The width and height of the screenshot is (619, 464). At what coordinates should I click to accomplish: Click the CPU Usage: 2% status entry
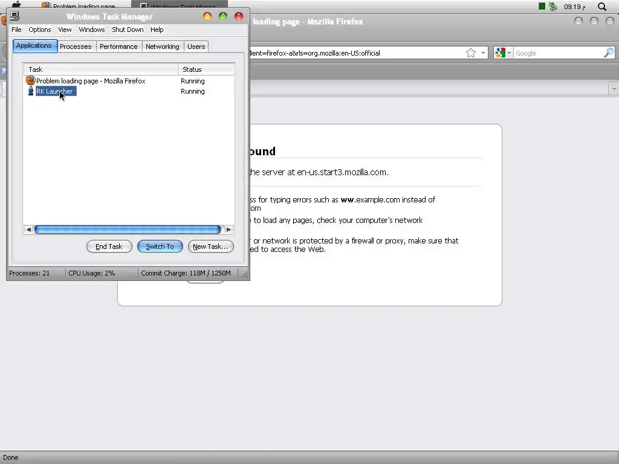click(x=92, y=273)
